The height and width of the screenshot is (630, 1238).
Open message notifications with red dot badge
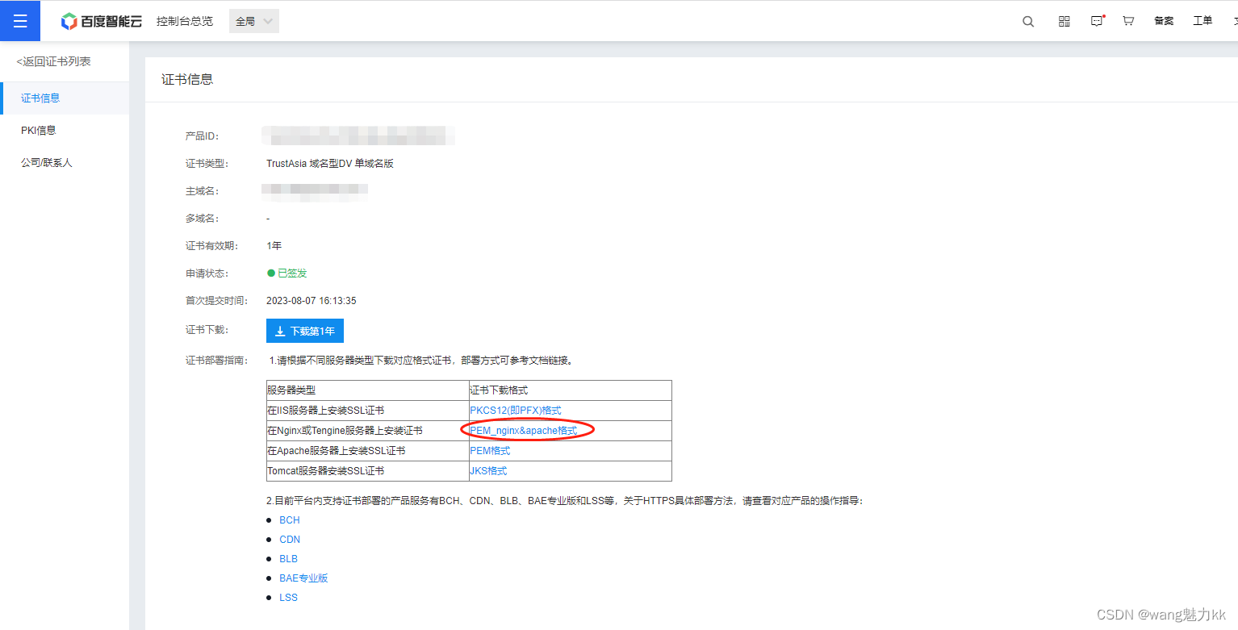coord(1097,20)
